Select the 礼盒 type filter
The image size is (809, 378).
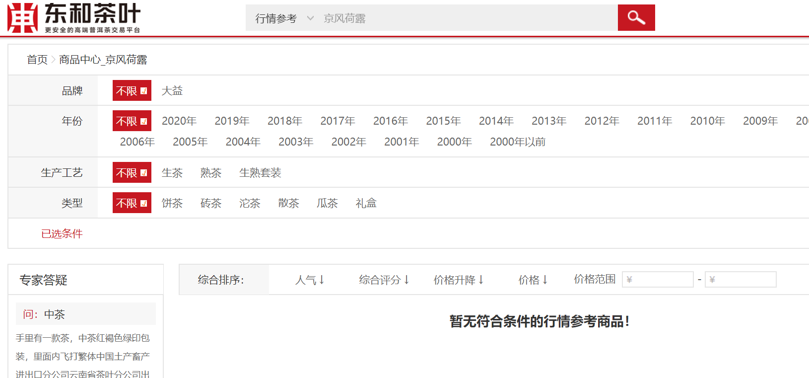coord(366,203)
